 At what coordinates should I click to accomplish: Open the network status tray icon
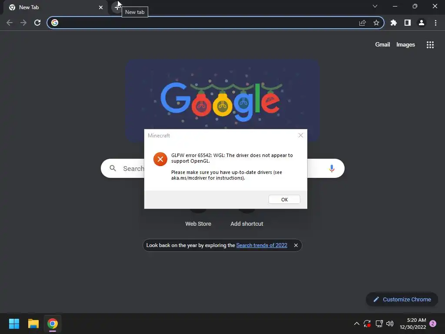pos(379,324)
